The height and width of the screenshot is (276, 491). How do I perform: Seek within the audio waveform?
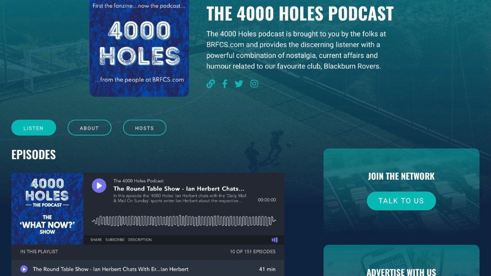184,220
